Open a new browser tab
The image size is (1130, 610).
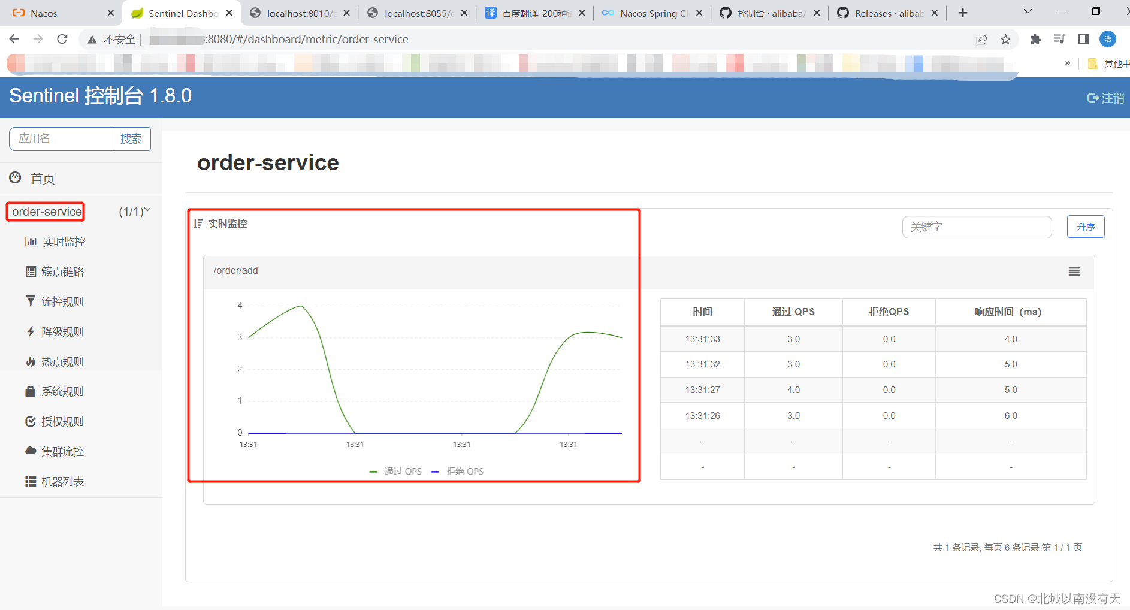963,13
